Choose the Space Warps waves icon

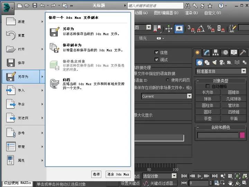pos(237,62)
